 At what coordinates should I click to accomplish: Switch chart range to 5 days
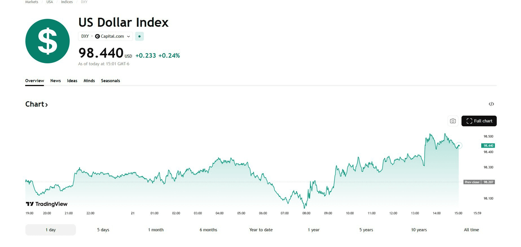tap(103, 230)
